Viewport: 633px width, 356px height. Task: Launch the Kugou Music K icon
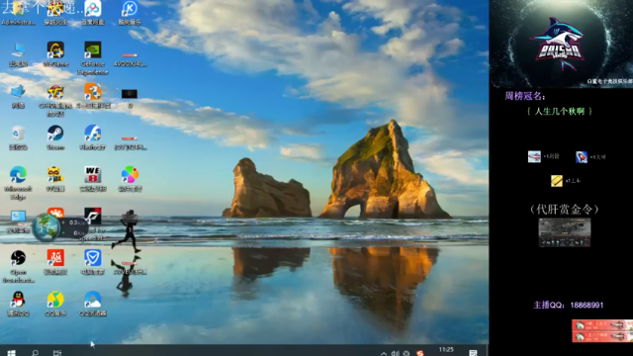130,12
